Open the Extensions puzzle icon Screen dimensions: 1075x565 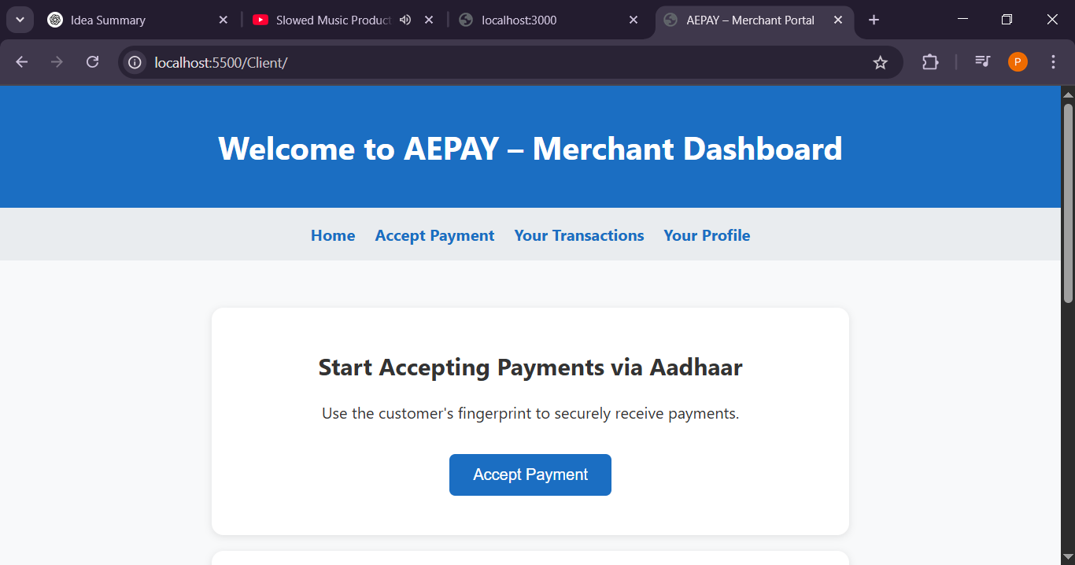pos(930,62)
